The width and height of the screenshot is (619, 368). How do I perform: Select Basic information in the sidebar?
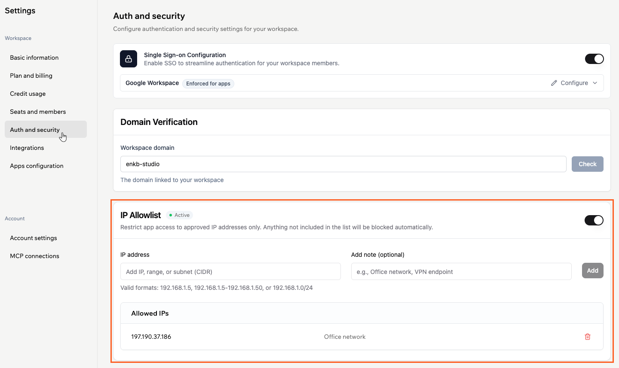point(34,58)
